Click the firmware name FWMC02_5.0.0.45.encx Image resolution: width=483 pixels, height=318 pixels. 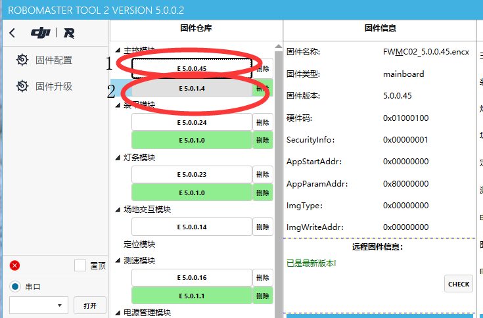pos(426,52)
